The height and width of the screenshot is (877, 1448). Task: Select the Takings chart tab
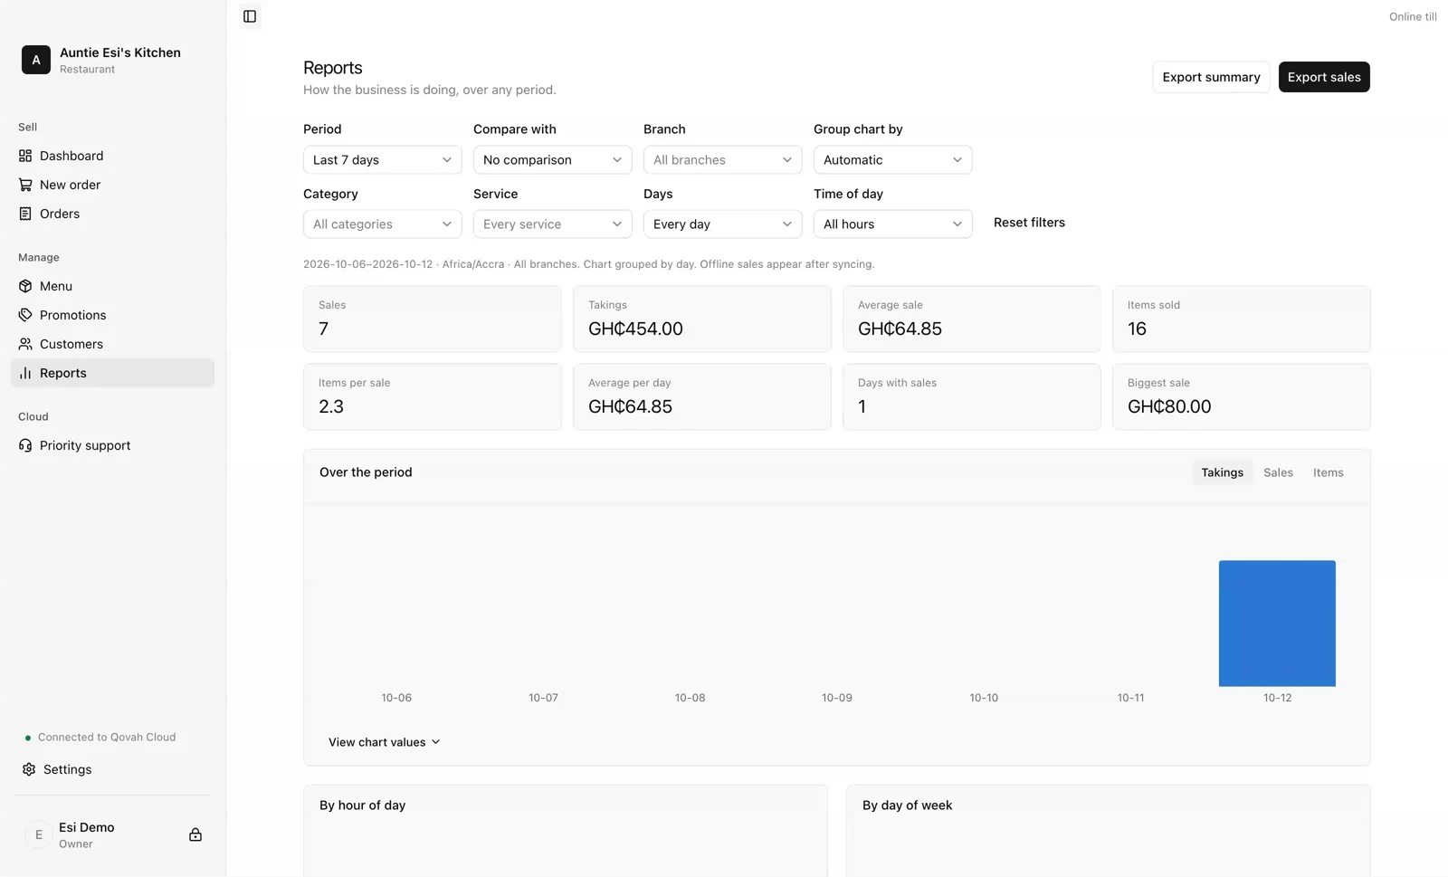tap(1222, 472)
